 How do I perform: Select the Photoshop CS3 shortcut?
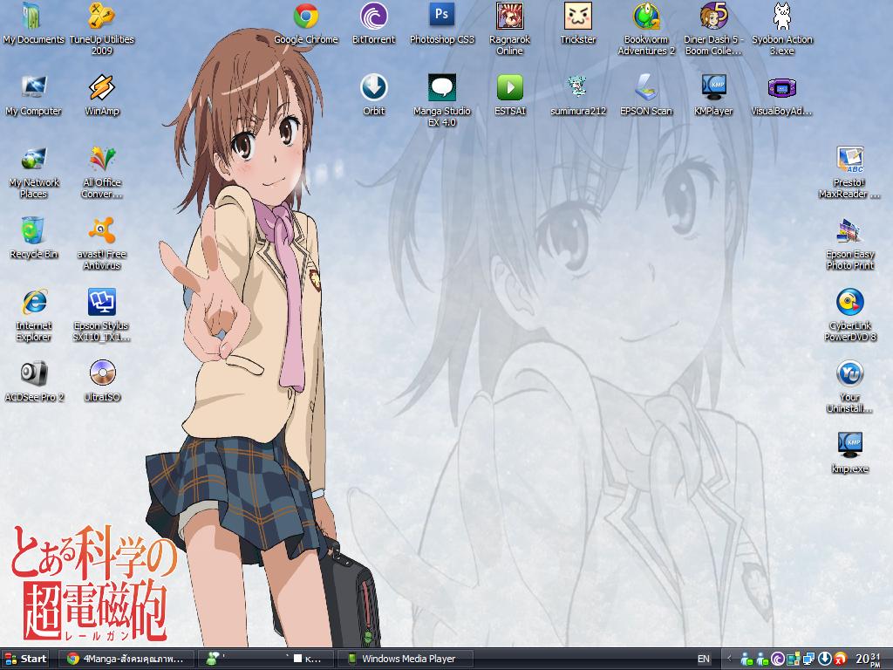[442, 24]
